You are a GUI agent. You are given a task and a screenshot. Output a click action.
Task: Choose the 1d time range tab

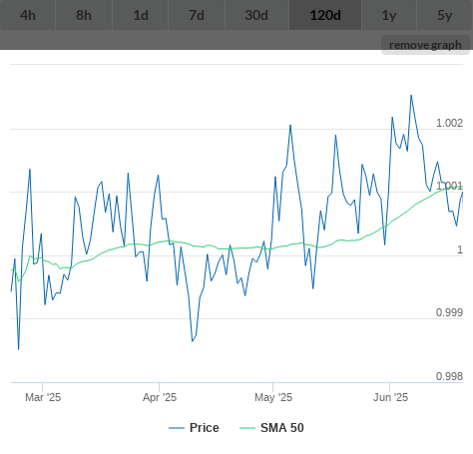click(x=141, y=15)
